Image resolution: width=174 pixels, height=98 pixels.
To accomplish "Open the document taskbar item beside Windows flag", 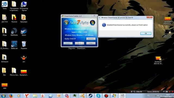I will tap(122, 96).
